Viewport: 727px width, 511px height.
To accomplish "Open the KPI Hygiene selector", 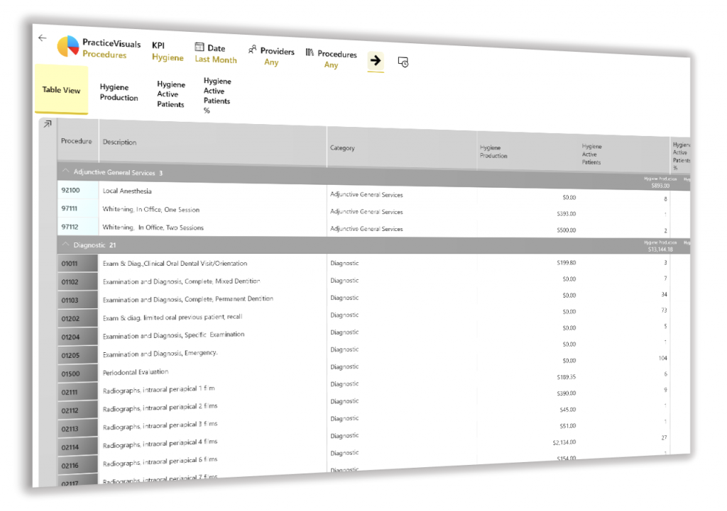I will point(167,52).
